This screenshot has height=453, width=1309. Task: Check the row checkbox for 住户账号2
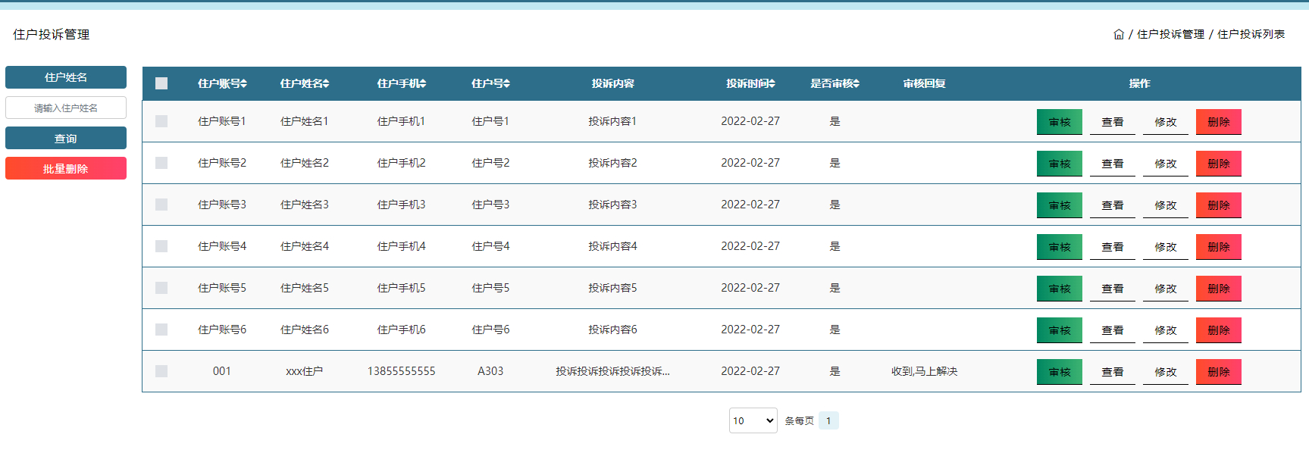tap(161, 163)
